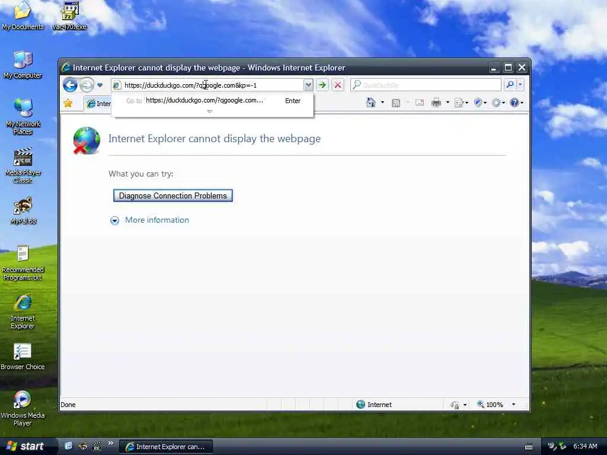This screenshot has height=455, width=607.
Task: Select the vac470.exe desktop file
Action: [69, 15]
